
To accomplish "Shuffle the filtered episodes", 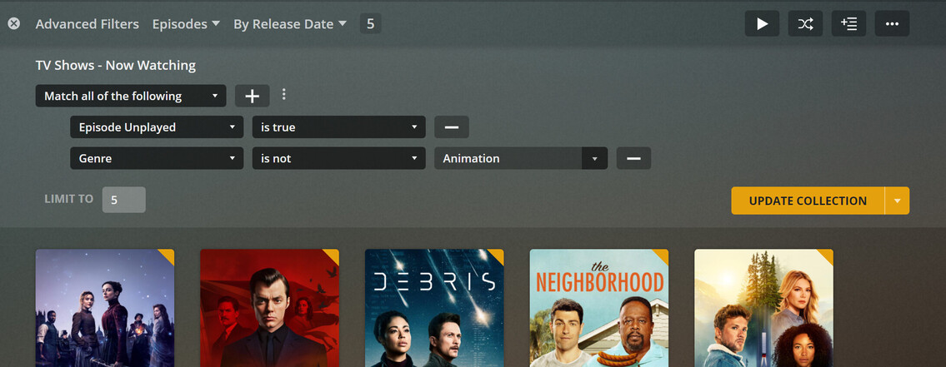I will 805,23.
